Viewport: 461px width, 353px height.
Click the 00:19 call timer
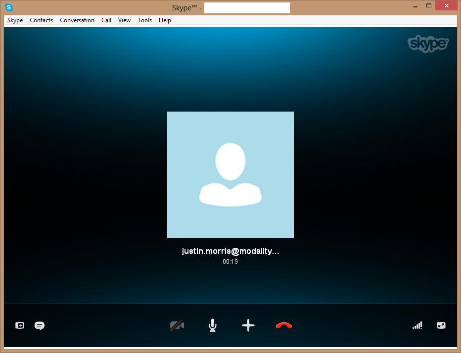pos(230,262)
